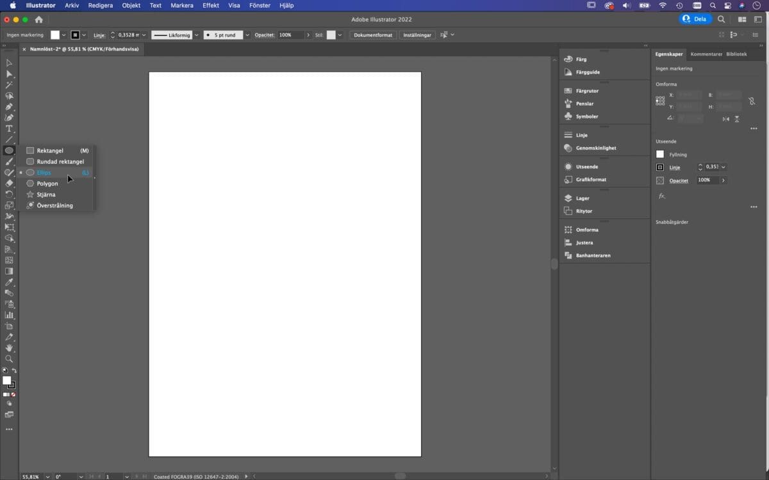Open the Objekt menu
The image size is (769, 480).
[x=131, y=5]
